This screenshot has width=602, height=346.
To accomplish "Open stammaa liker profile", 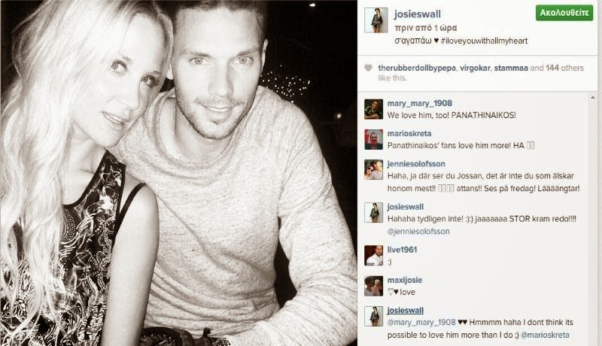I will pos(511,68).
